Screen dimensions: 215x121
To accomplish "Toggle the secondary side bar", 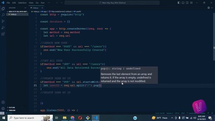I will coord(187,3).
